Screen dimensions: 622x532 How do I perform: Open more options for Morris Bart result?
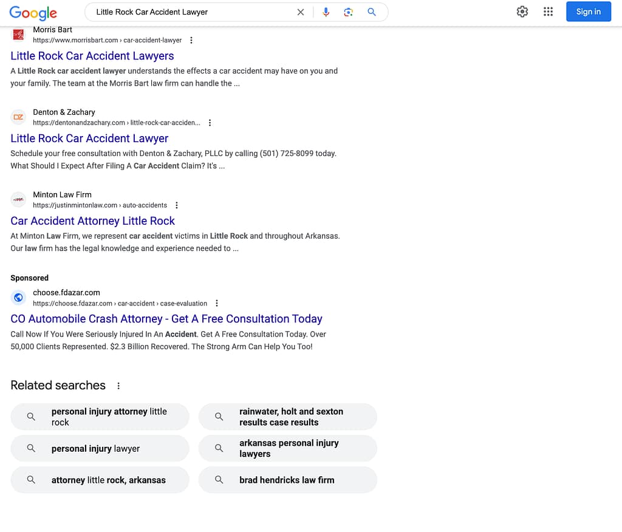(x=191, y=40)
